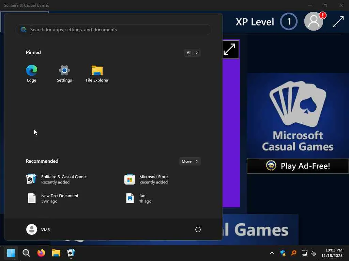Click the muted volume tray icon
Image resolution: width=349 pixels, height=261 pixels.
(313, 253)
